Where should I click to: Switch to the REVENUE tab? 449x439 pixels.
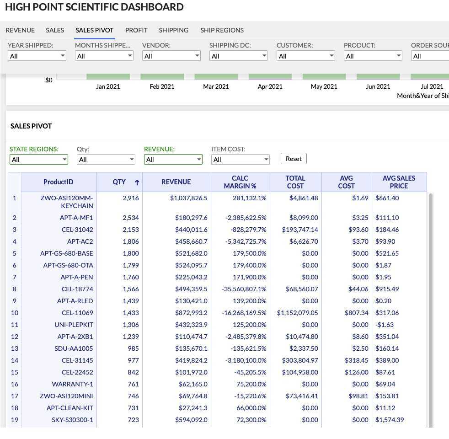(20, 30)
